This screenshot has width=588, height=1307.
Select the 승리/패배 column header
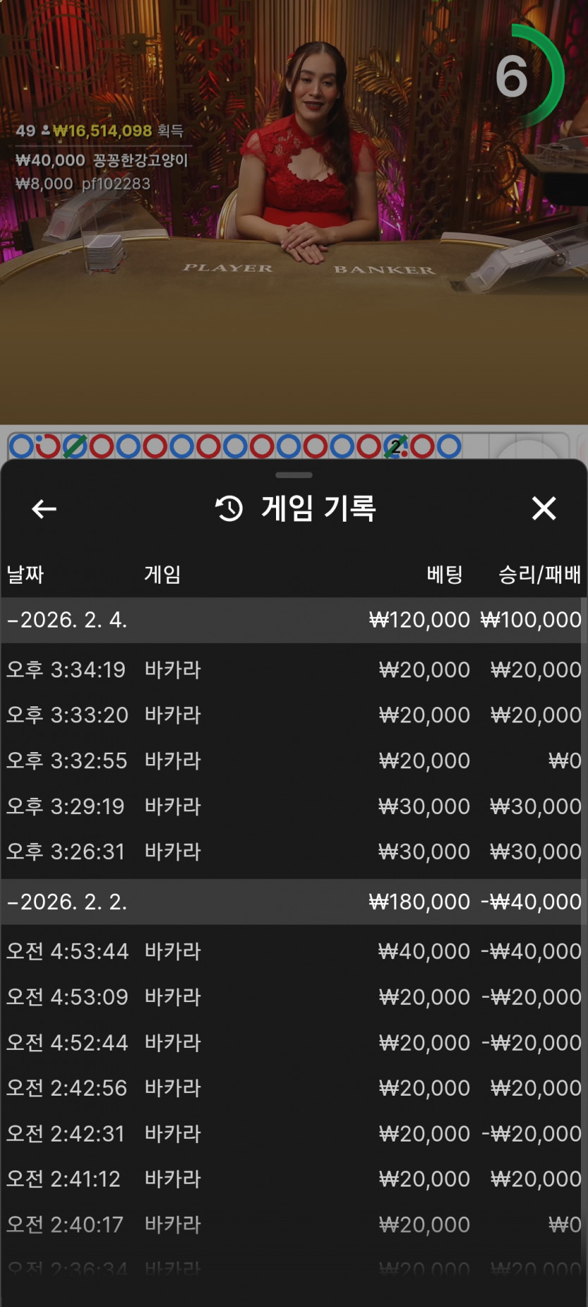(x=539, y=575)
